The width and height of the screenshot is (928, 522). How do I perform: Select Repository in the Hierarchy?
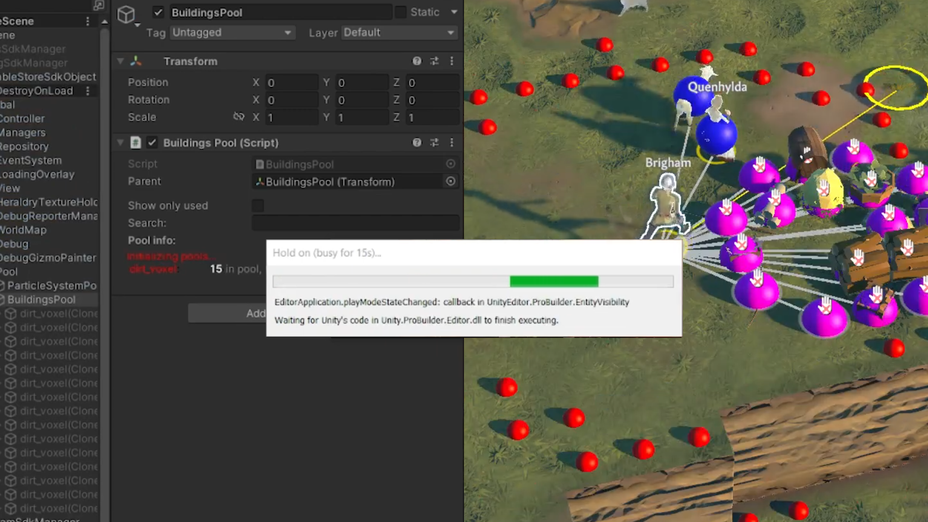24,146
